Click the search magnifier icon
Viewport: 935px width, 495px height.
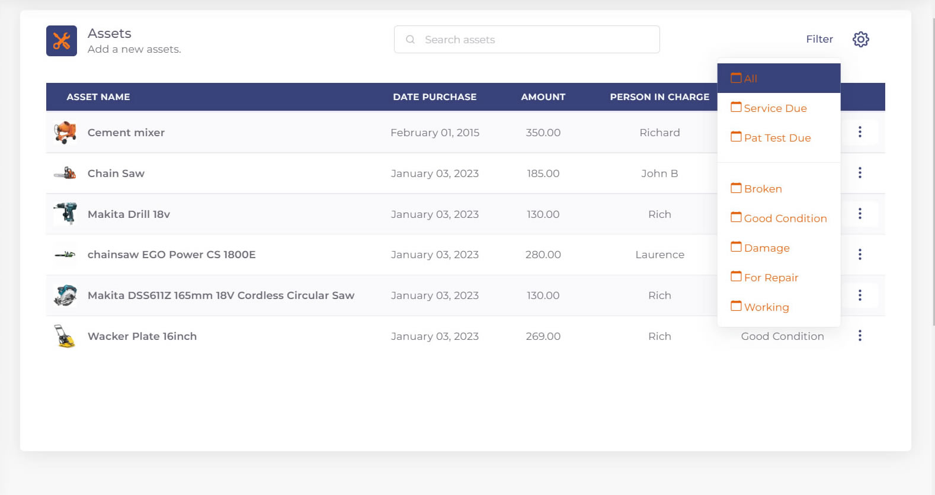410,40
